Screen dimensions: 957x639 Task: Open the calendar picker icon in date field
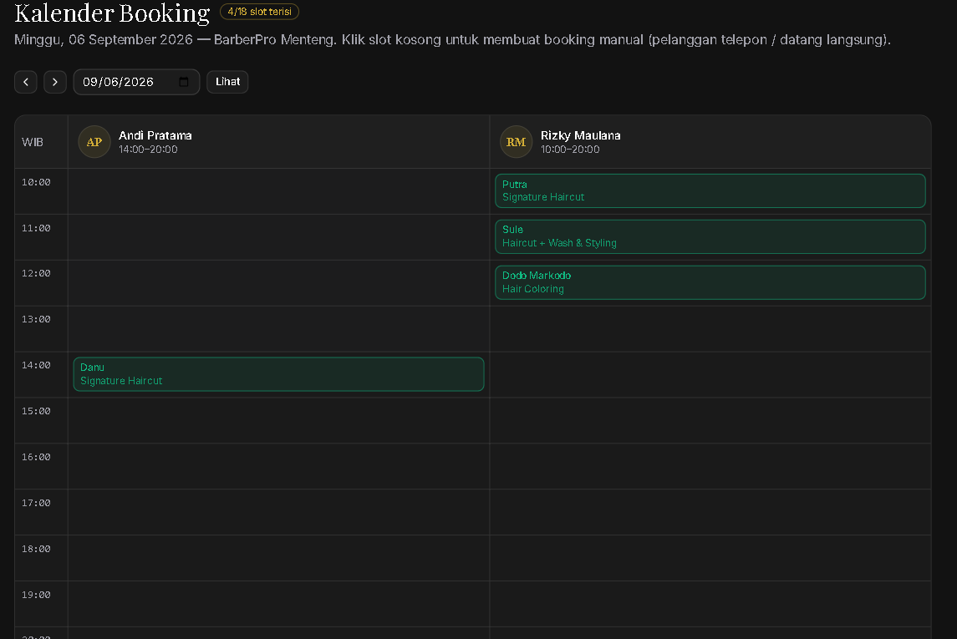(184, 82)
